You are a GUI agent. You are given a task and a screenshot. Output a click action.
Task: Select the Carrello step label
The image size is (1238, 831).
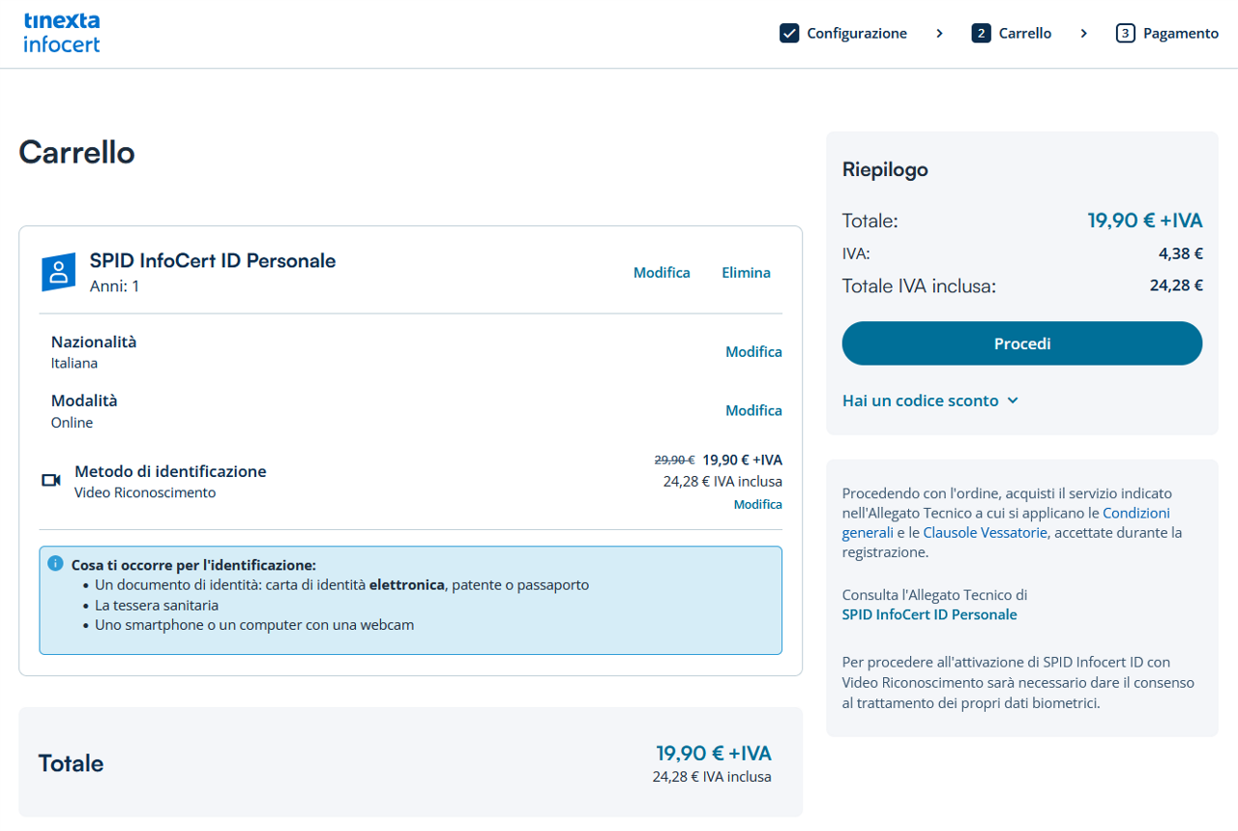1025,34
